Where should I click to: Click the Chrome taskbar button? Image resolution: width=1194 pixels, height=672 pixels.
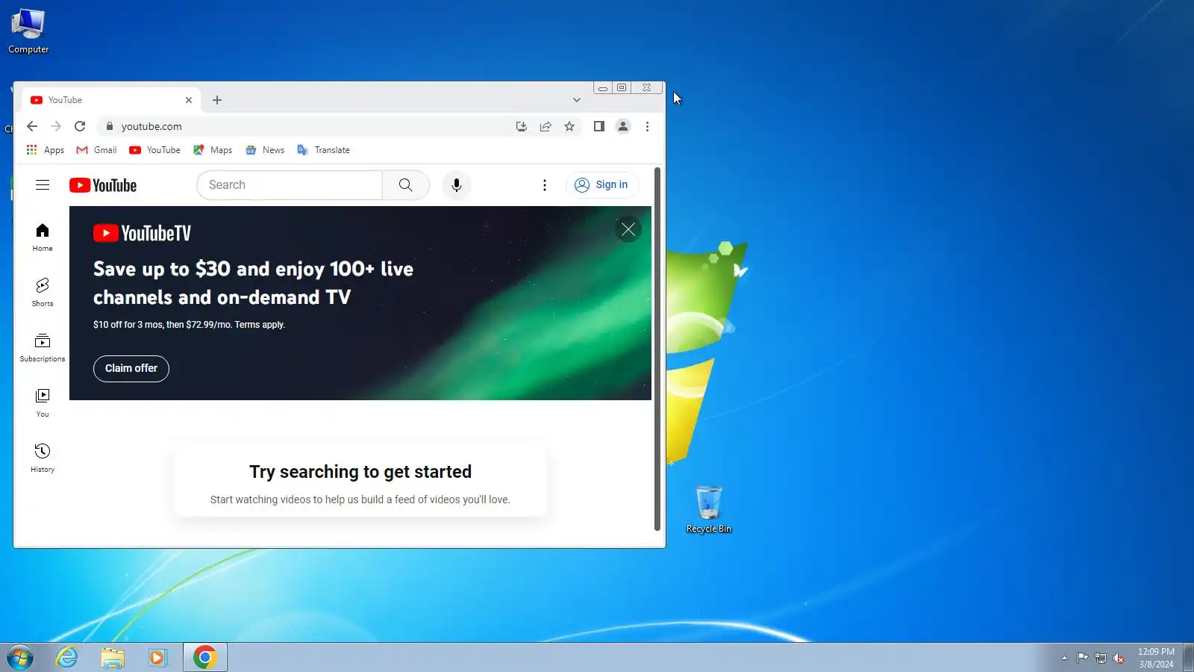(204, 658)
